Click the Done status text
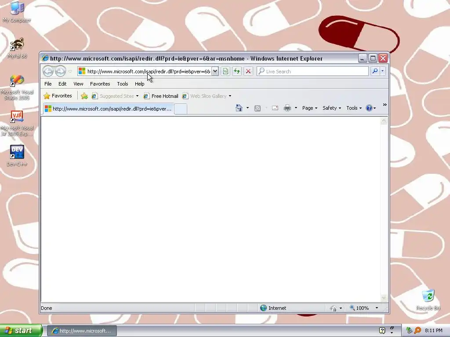The height and width of the screenshot is (337, 450). pyautogui.click(x=47, y=308)
